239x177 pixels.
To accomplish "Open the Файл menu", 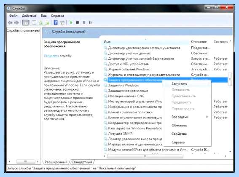I will click(x=13, y=16).
